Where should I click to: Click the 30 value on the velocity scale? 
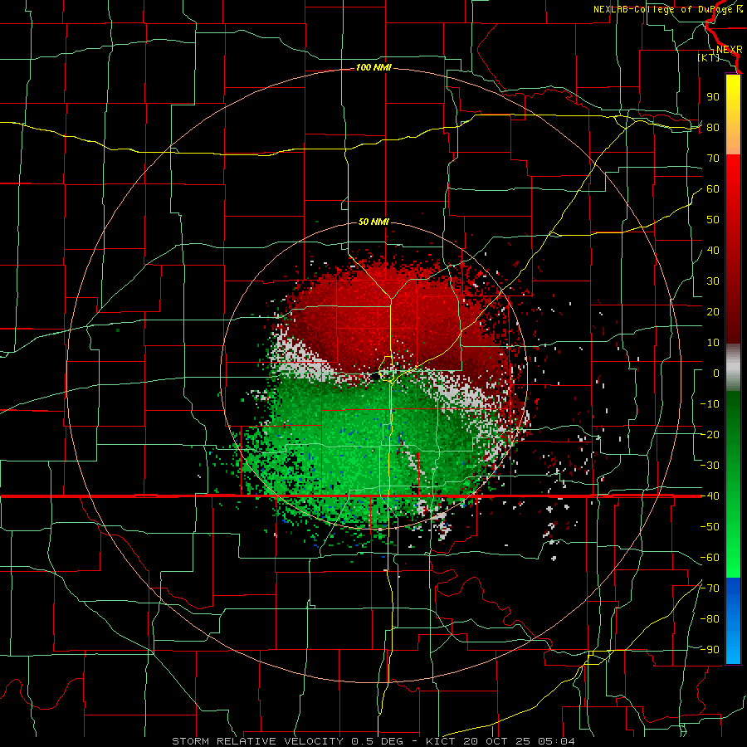click(x=713, y=281)
